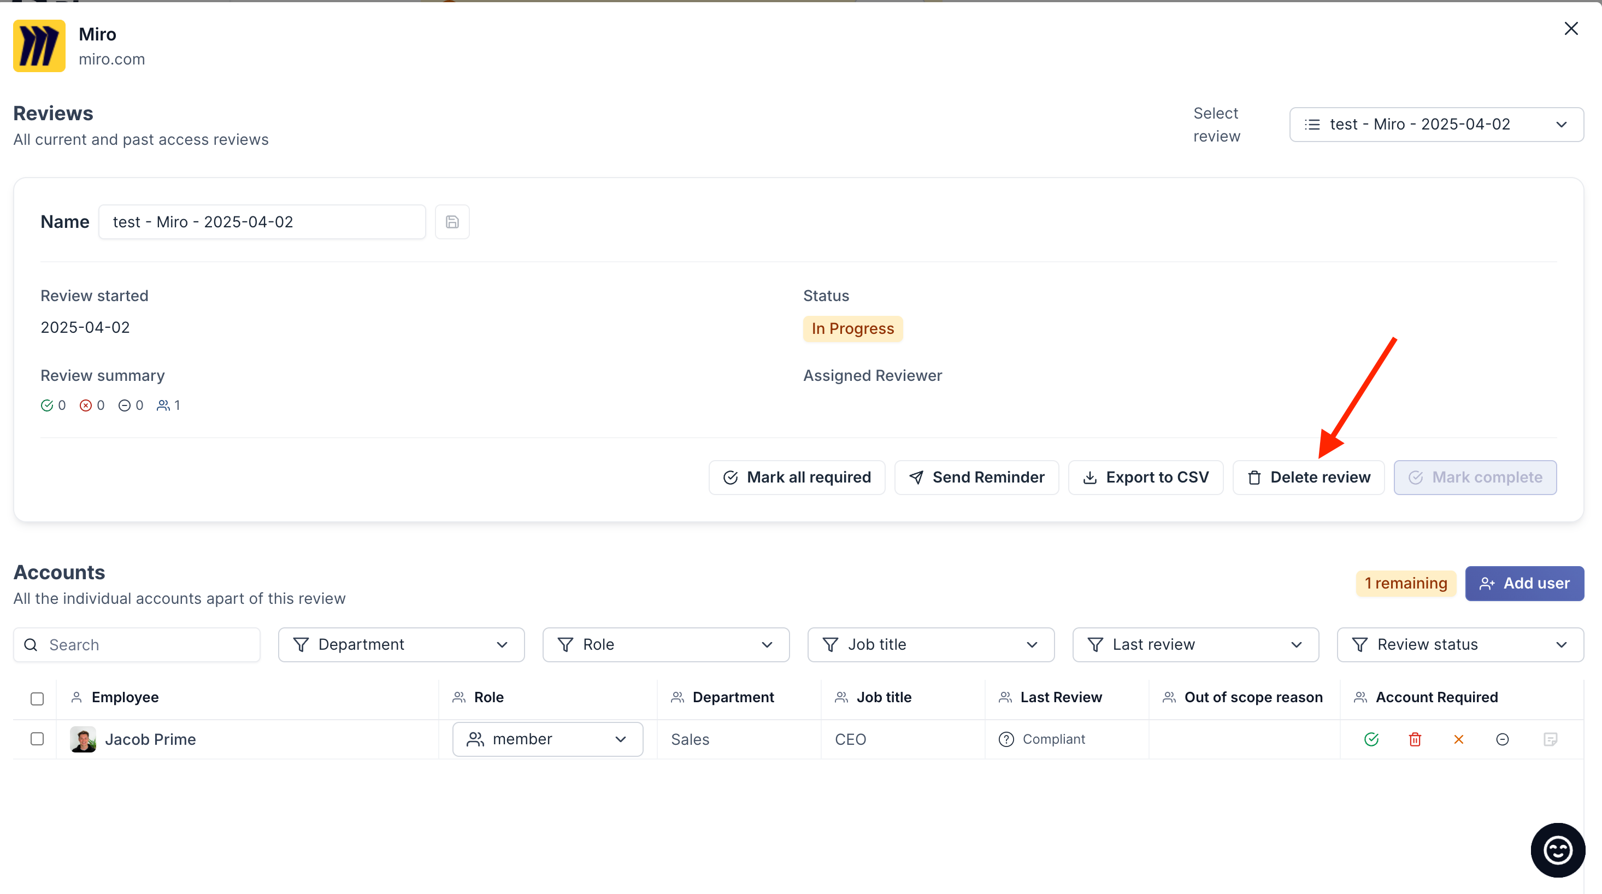1602x894 pixels.
Task: Click the orange X icon in Jacob Prime row
Action: [1458, 739]
